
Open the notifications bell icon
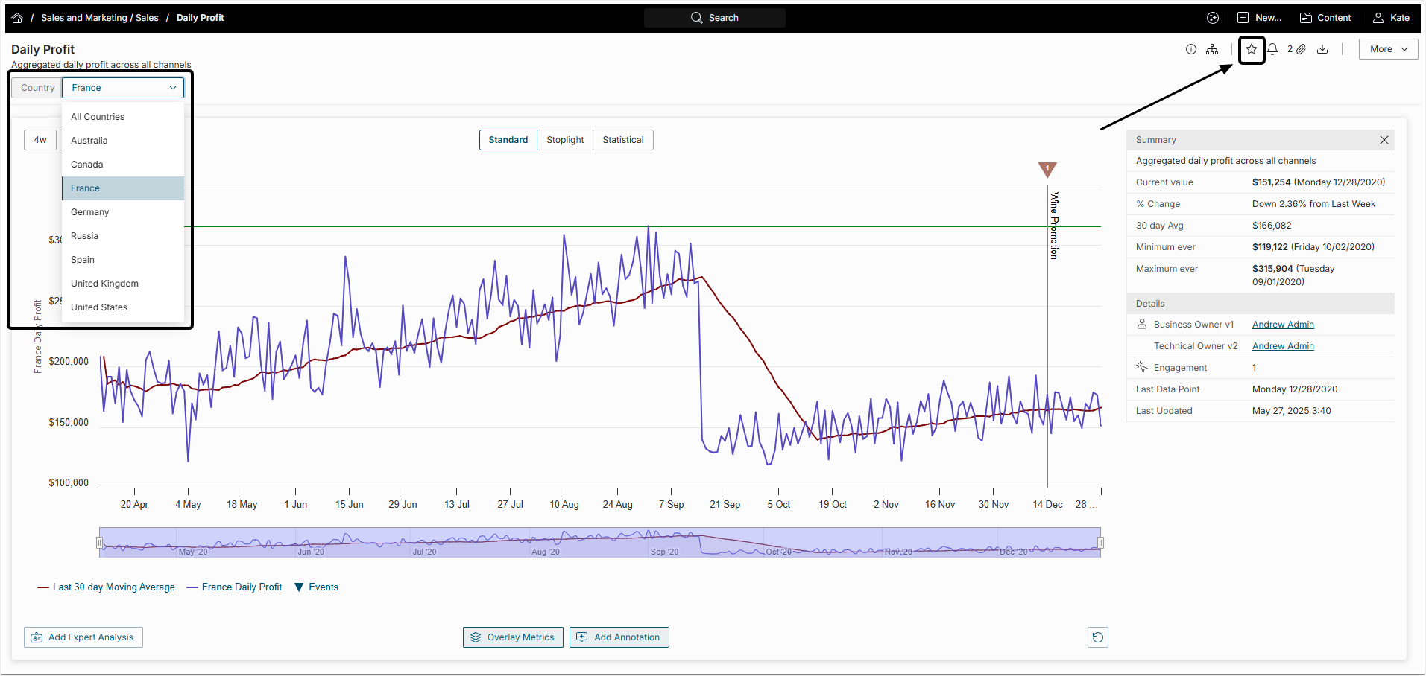[1273, 49]
